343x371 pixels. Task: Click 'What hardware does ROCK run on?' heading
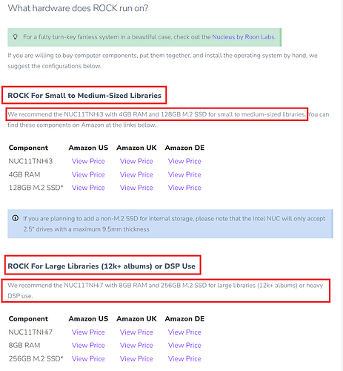tap(78, 8)
